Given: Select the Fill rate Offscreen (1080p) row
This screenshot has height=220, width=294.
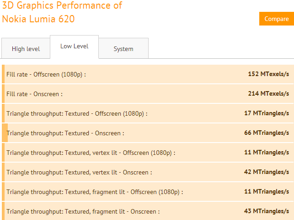Looking at the screenshot, I should pyautogui.click(x=148, y=74).
